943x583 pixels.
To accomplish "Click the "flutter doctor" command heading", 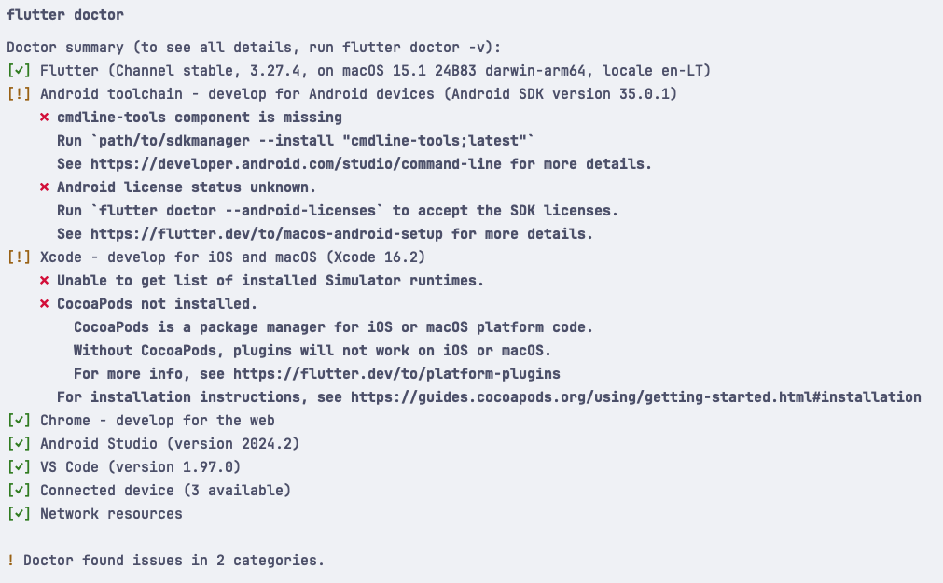I will click(x=65, y=15).
